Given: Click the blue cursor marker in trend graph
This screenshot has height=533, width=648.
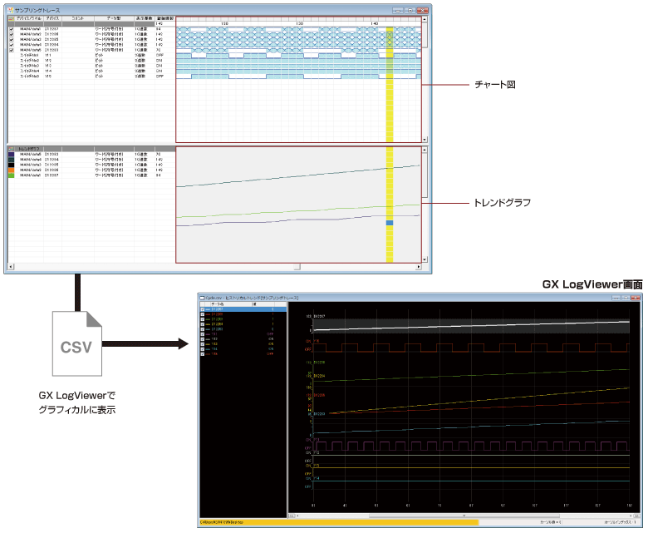Looking at the screenshot, I should click(x=390, y=223).
